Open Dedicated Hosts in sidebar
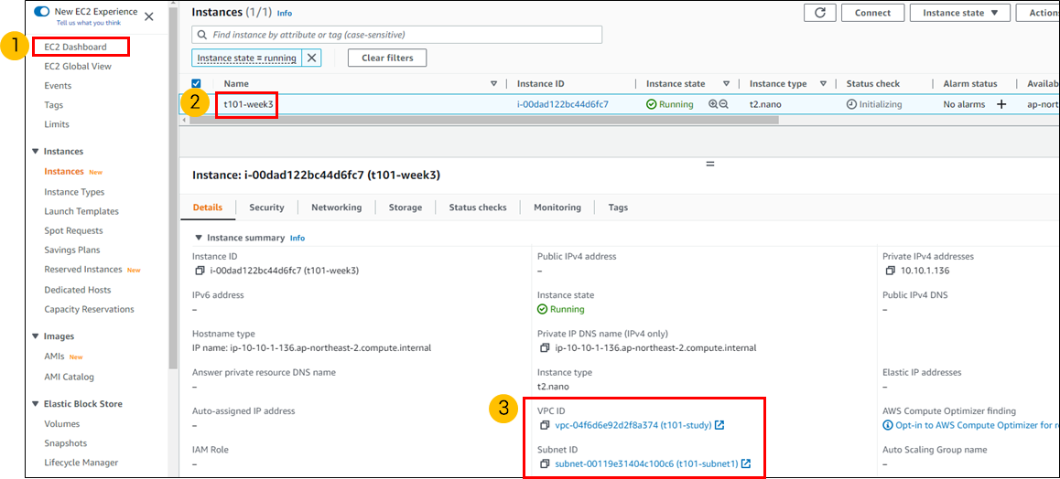 [x=78, y=290]
